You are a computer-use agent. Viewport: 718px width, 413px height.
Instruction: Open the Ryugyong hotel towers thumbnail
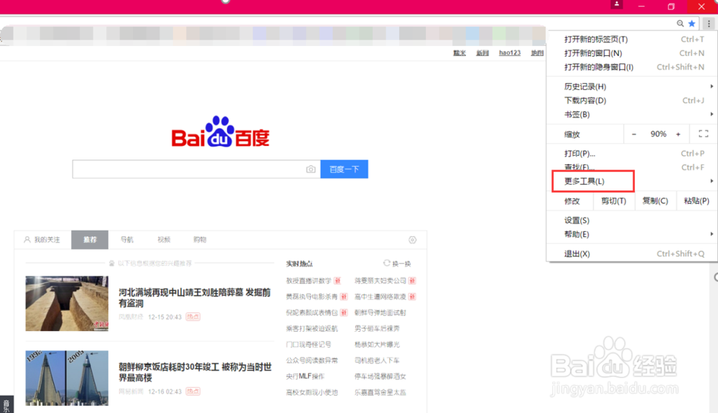(x=67, y=379)
